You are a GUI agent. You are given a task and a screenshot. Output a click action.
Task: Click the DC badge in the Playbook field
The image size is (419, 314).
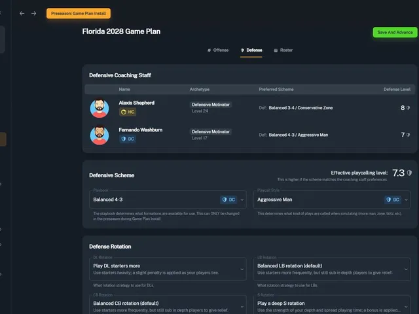point(228,200)
